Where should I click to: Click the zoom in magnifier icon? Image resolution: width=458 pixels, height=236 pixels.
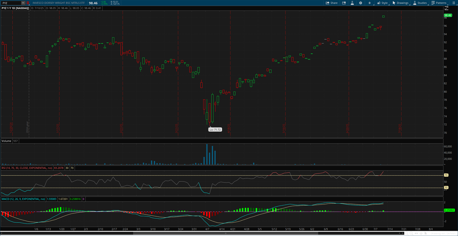(411, 233)
